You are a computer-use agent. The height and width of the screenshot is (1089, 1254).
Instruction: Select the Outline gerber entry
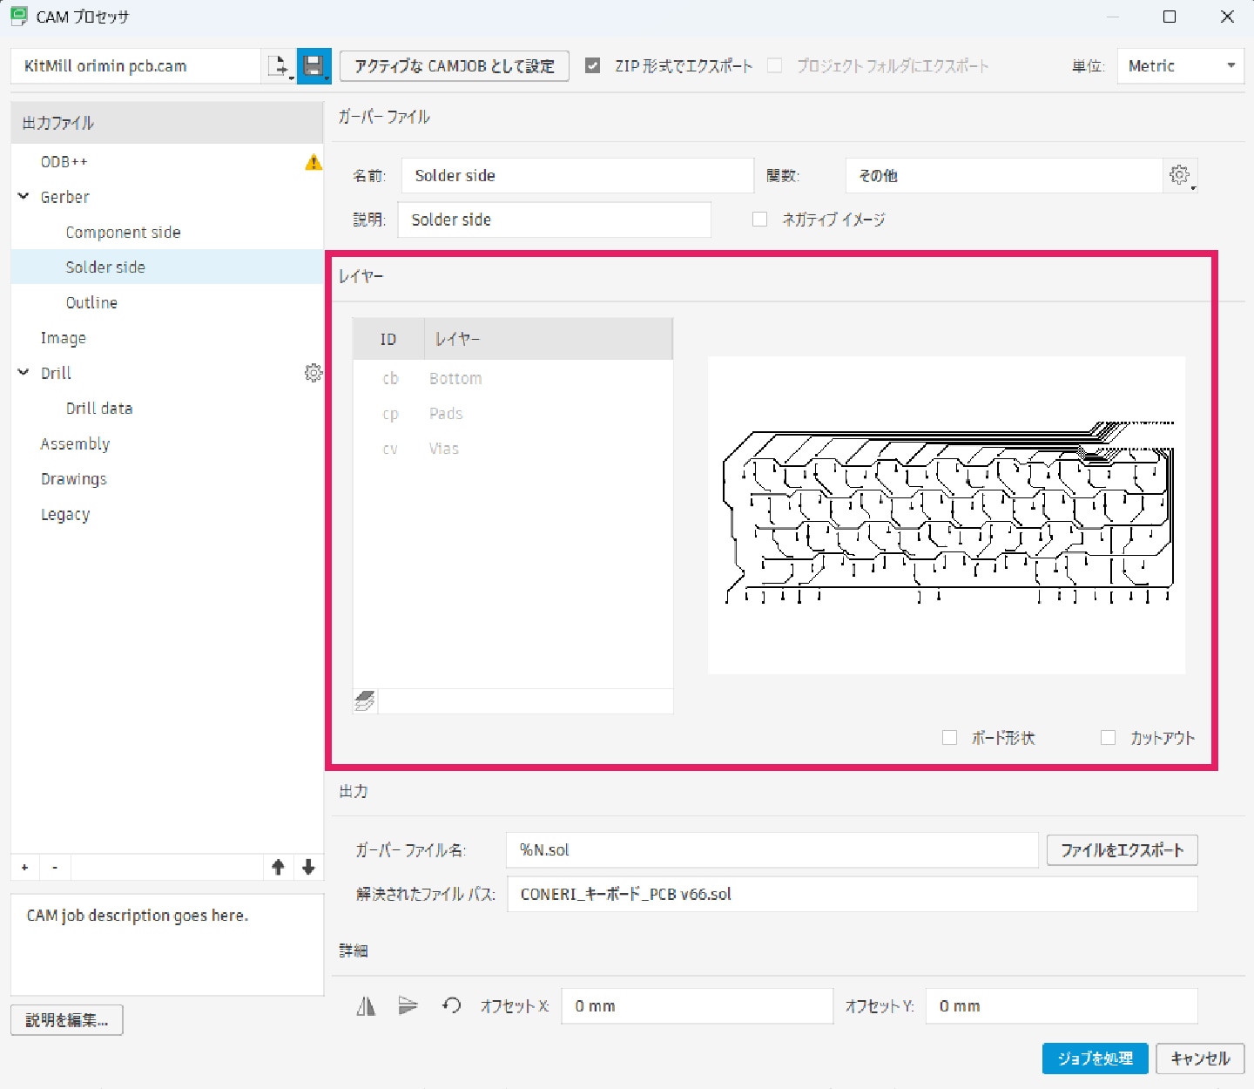coord(91,303)
